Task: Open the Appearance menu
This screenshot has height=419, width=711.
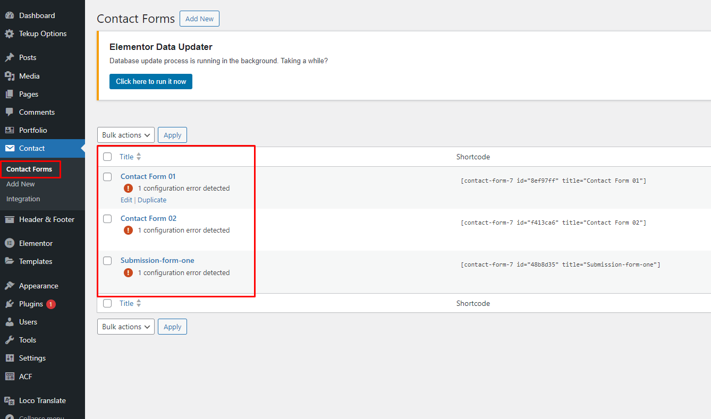Action: tap(43, 286)
